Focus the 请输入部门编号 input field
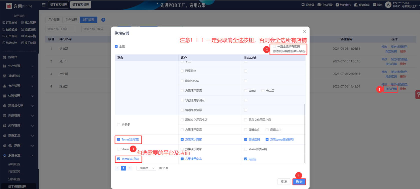 [96, 29]
